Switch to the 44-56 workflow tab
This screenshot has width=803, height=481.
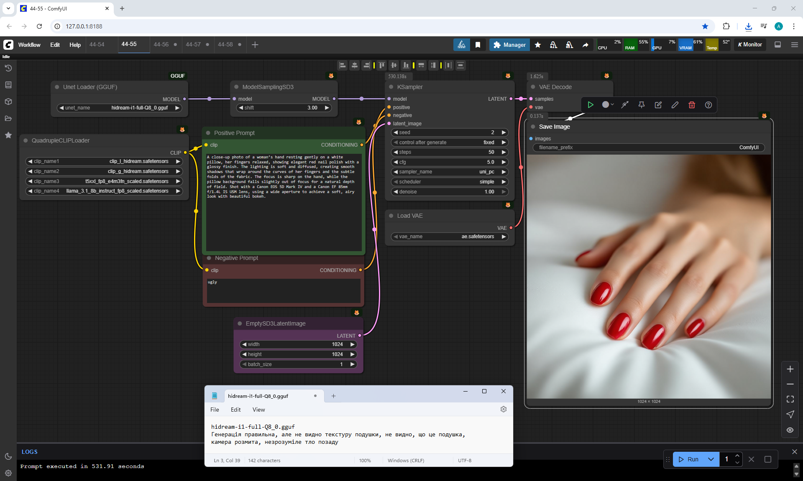click(x=161, y=44)
